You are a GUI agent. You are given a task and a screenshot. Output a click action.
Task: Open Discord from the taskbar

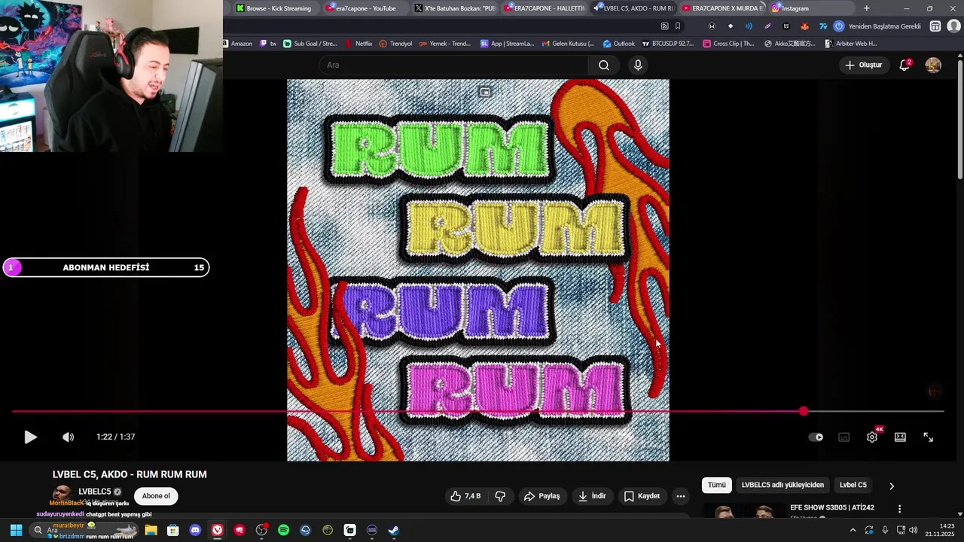[x=195, y=530]
